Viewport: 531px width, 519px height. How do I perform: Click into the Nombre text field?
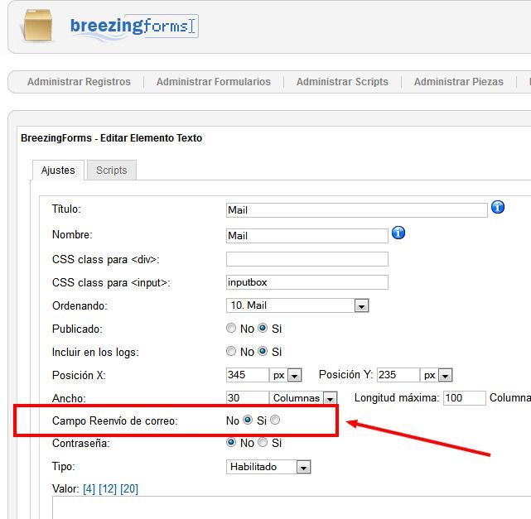(307, 236)
